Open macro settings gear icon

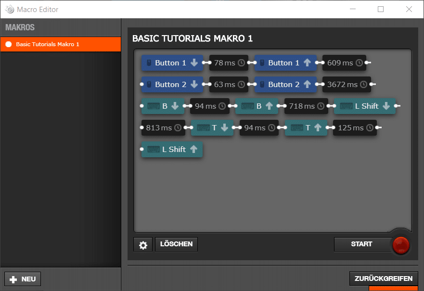pos(143,245)
